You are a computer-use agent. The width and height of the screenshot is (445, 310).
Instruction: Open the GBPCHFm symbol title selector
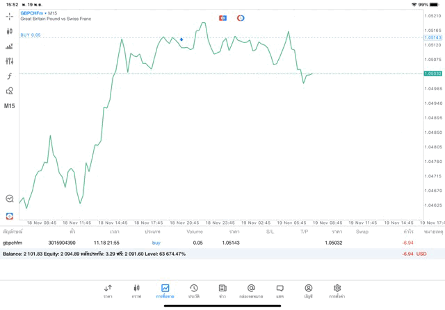[x=32, y=12]
